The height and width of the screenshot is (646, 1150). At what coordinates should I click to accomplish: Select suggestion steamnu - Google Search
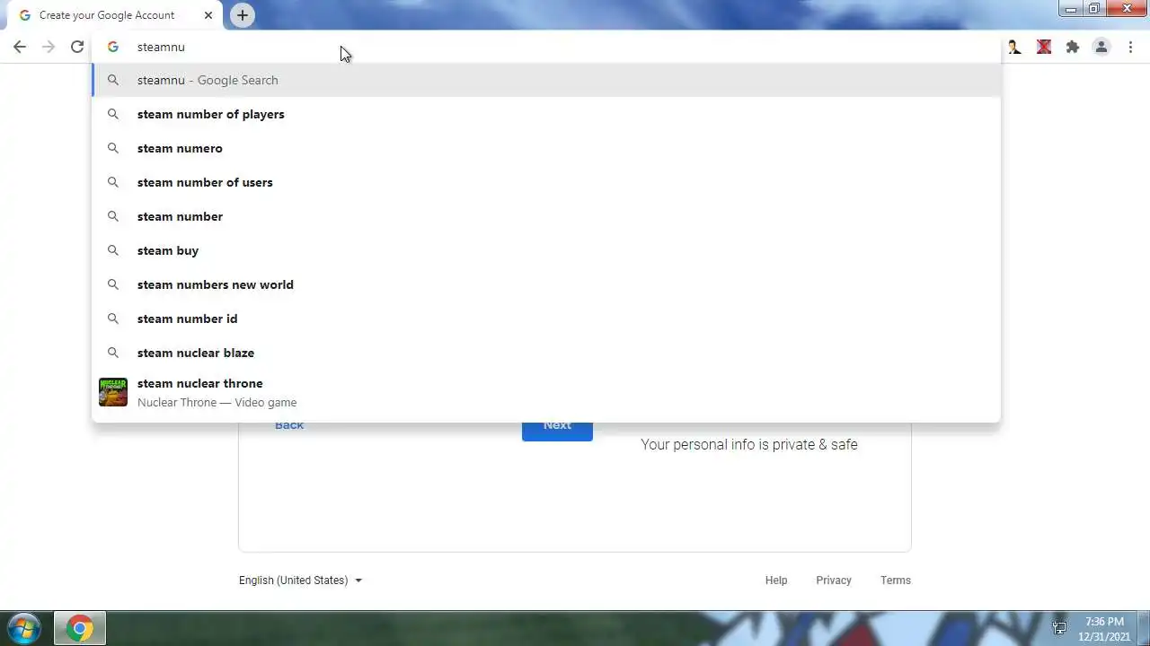(546, 80)
